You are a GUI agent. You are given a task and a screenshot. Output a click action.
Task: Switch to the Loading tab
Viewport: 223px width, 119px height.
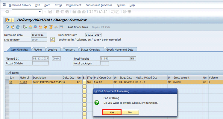coord(52,49)
